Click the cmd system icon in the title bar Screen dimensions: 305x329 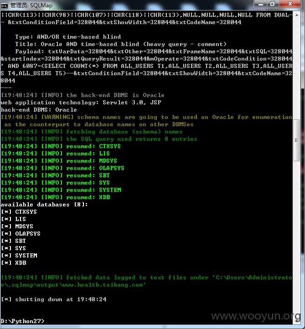[5, 5]
